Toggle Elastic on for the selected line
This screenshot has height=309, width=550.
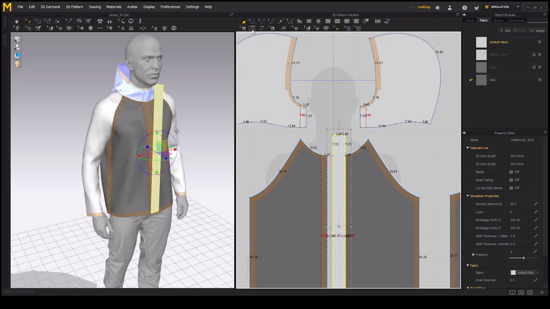coord(511,172)
